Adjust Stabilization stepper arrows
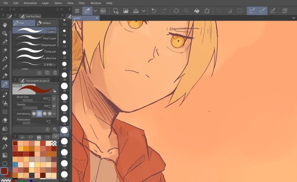 click(49, 121)
